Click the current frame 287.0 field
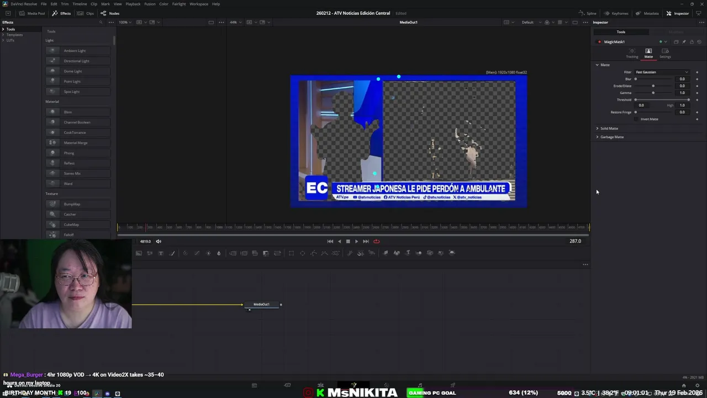Image resolution: width=707 pixels, height=398 pixels. (575, 241)
